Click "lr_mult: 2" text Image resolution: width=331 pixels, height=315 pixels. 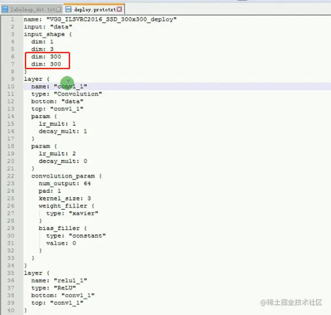coord(57,154)
